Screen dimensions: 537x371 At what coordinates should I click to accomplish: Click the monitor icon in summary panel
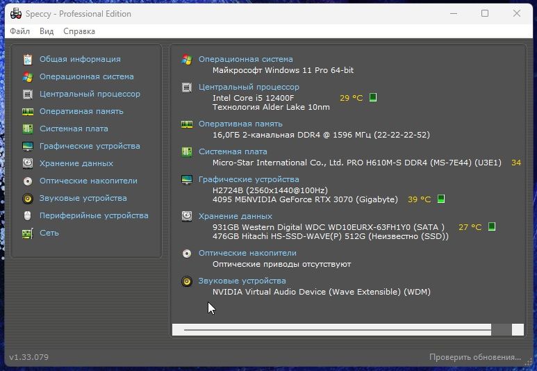point(187,179)
